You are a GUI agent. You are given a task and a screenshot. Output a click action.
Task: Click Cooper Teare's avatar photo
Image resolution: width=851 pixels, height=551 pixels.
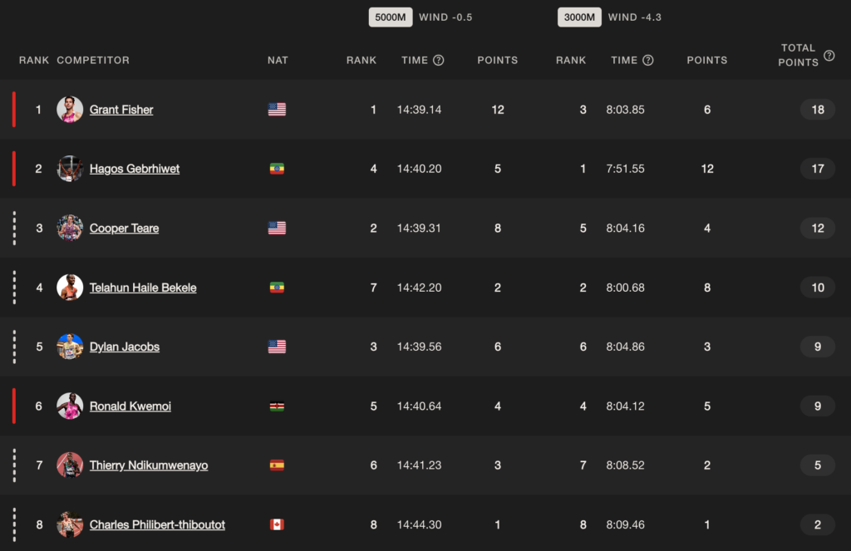click(70, 228)
